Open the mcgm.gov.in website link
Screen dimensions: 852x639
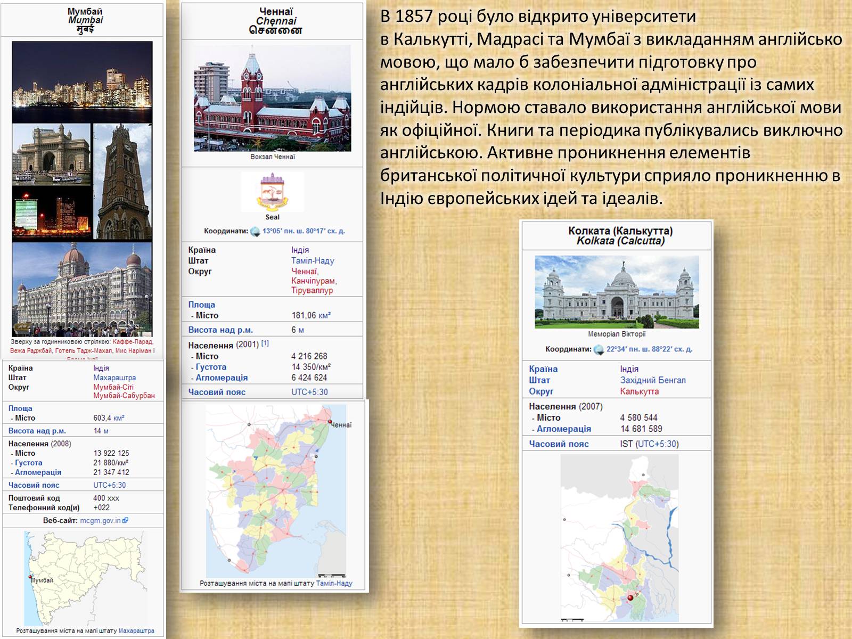(101, 521)
